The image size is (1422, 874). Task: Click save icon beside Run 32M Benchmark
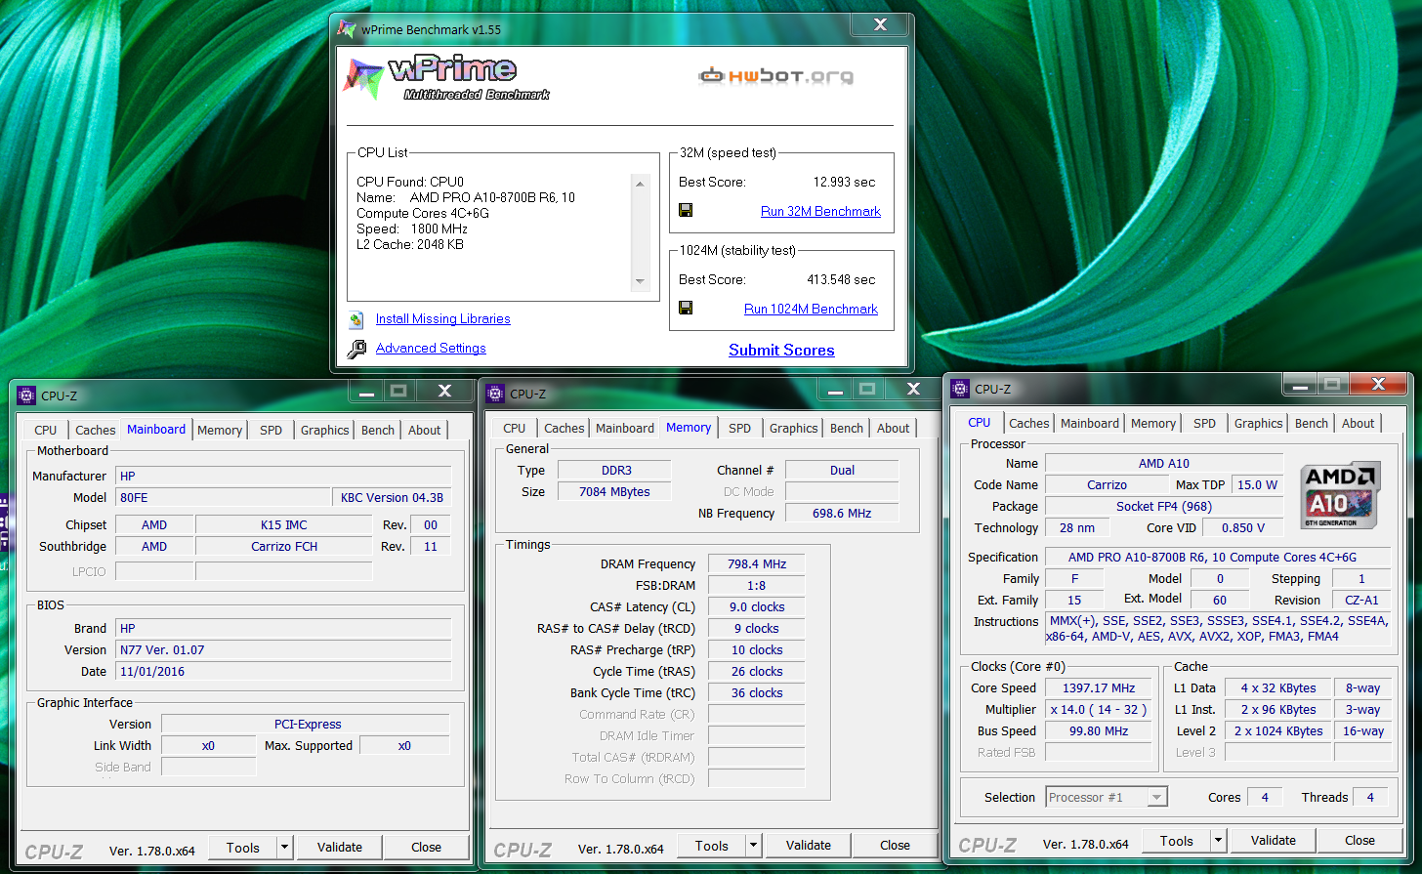click(x=686, y=211)
